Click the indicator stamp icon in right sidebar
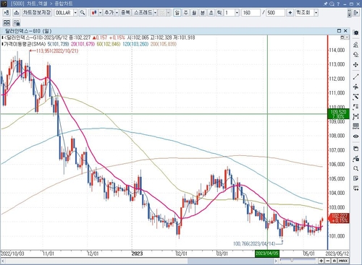This screenshot has width=362, height=265. click(355, 44)
